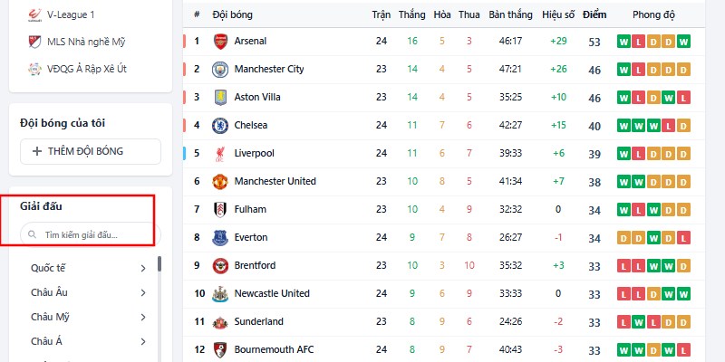725x362 pixels.
Task: Open the Manchester City crest icon
Action: (220, 70)
